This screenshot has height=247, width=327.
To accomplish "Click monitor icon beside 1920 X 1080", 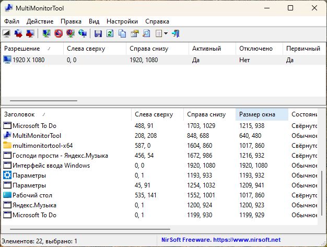I will 7,60.
